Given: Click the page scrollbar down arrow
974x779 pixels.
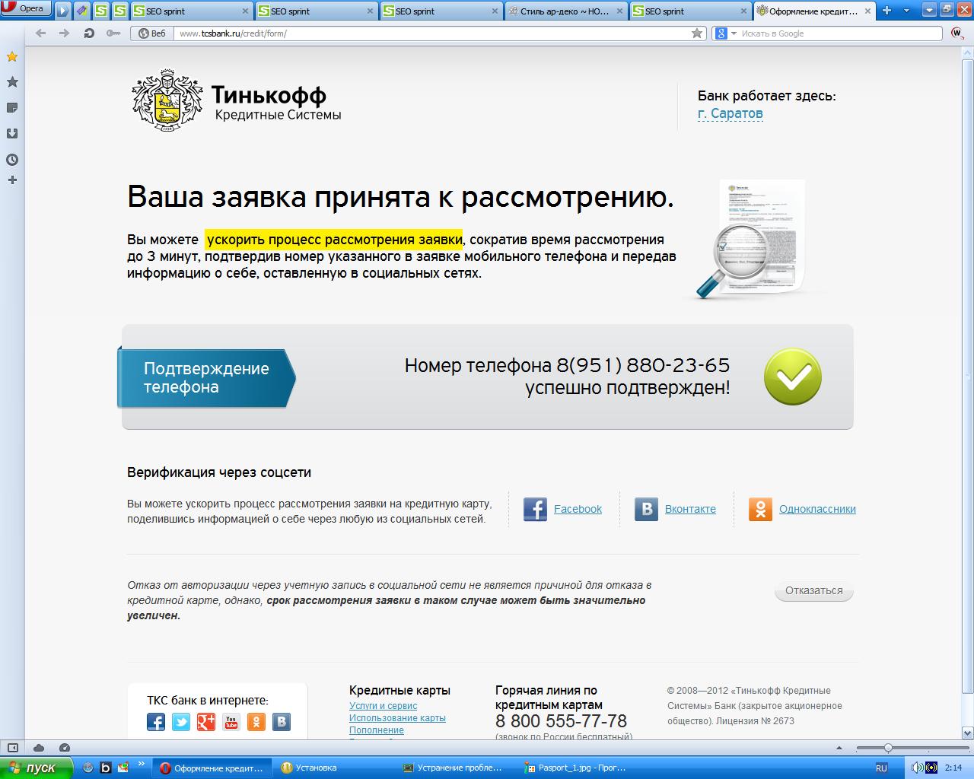Looking at the screenshot, I should click(x=967, y=733).
